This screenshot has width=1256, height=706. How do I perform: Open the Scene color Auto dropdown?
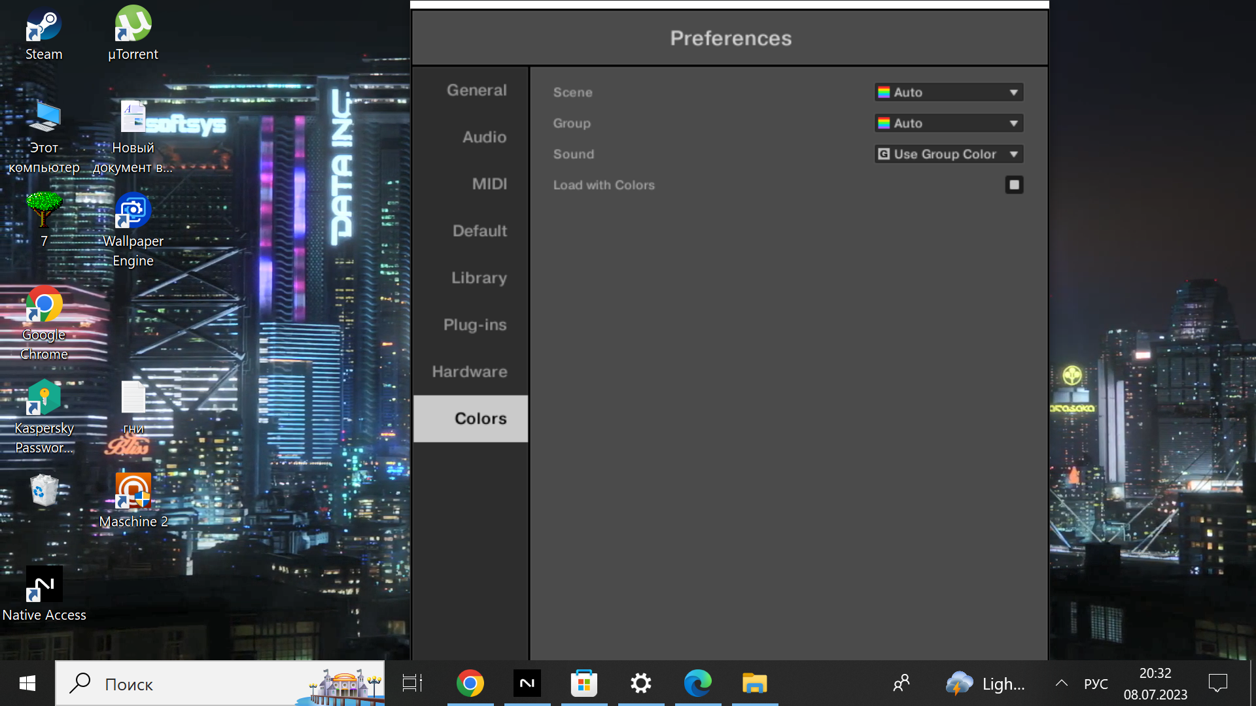tap(949, 92)
